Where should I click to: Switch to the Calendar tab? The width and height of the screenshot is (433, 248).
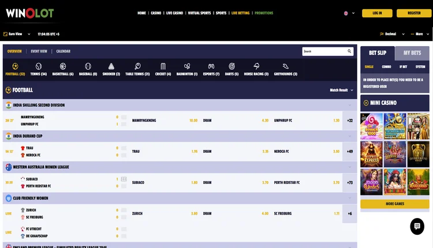coord(64,51)
